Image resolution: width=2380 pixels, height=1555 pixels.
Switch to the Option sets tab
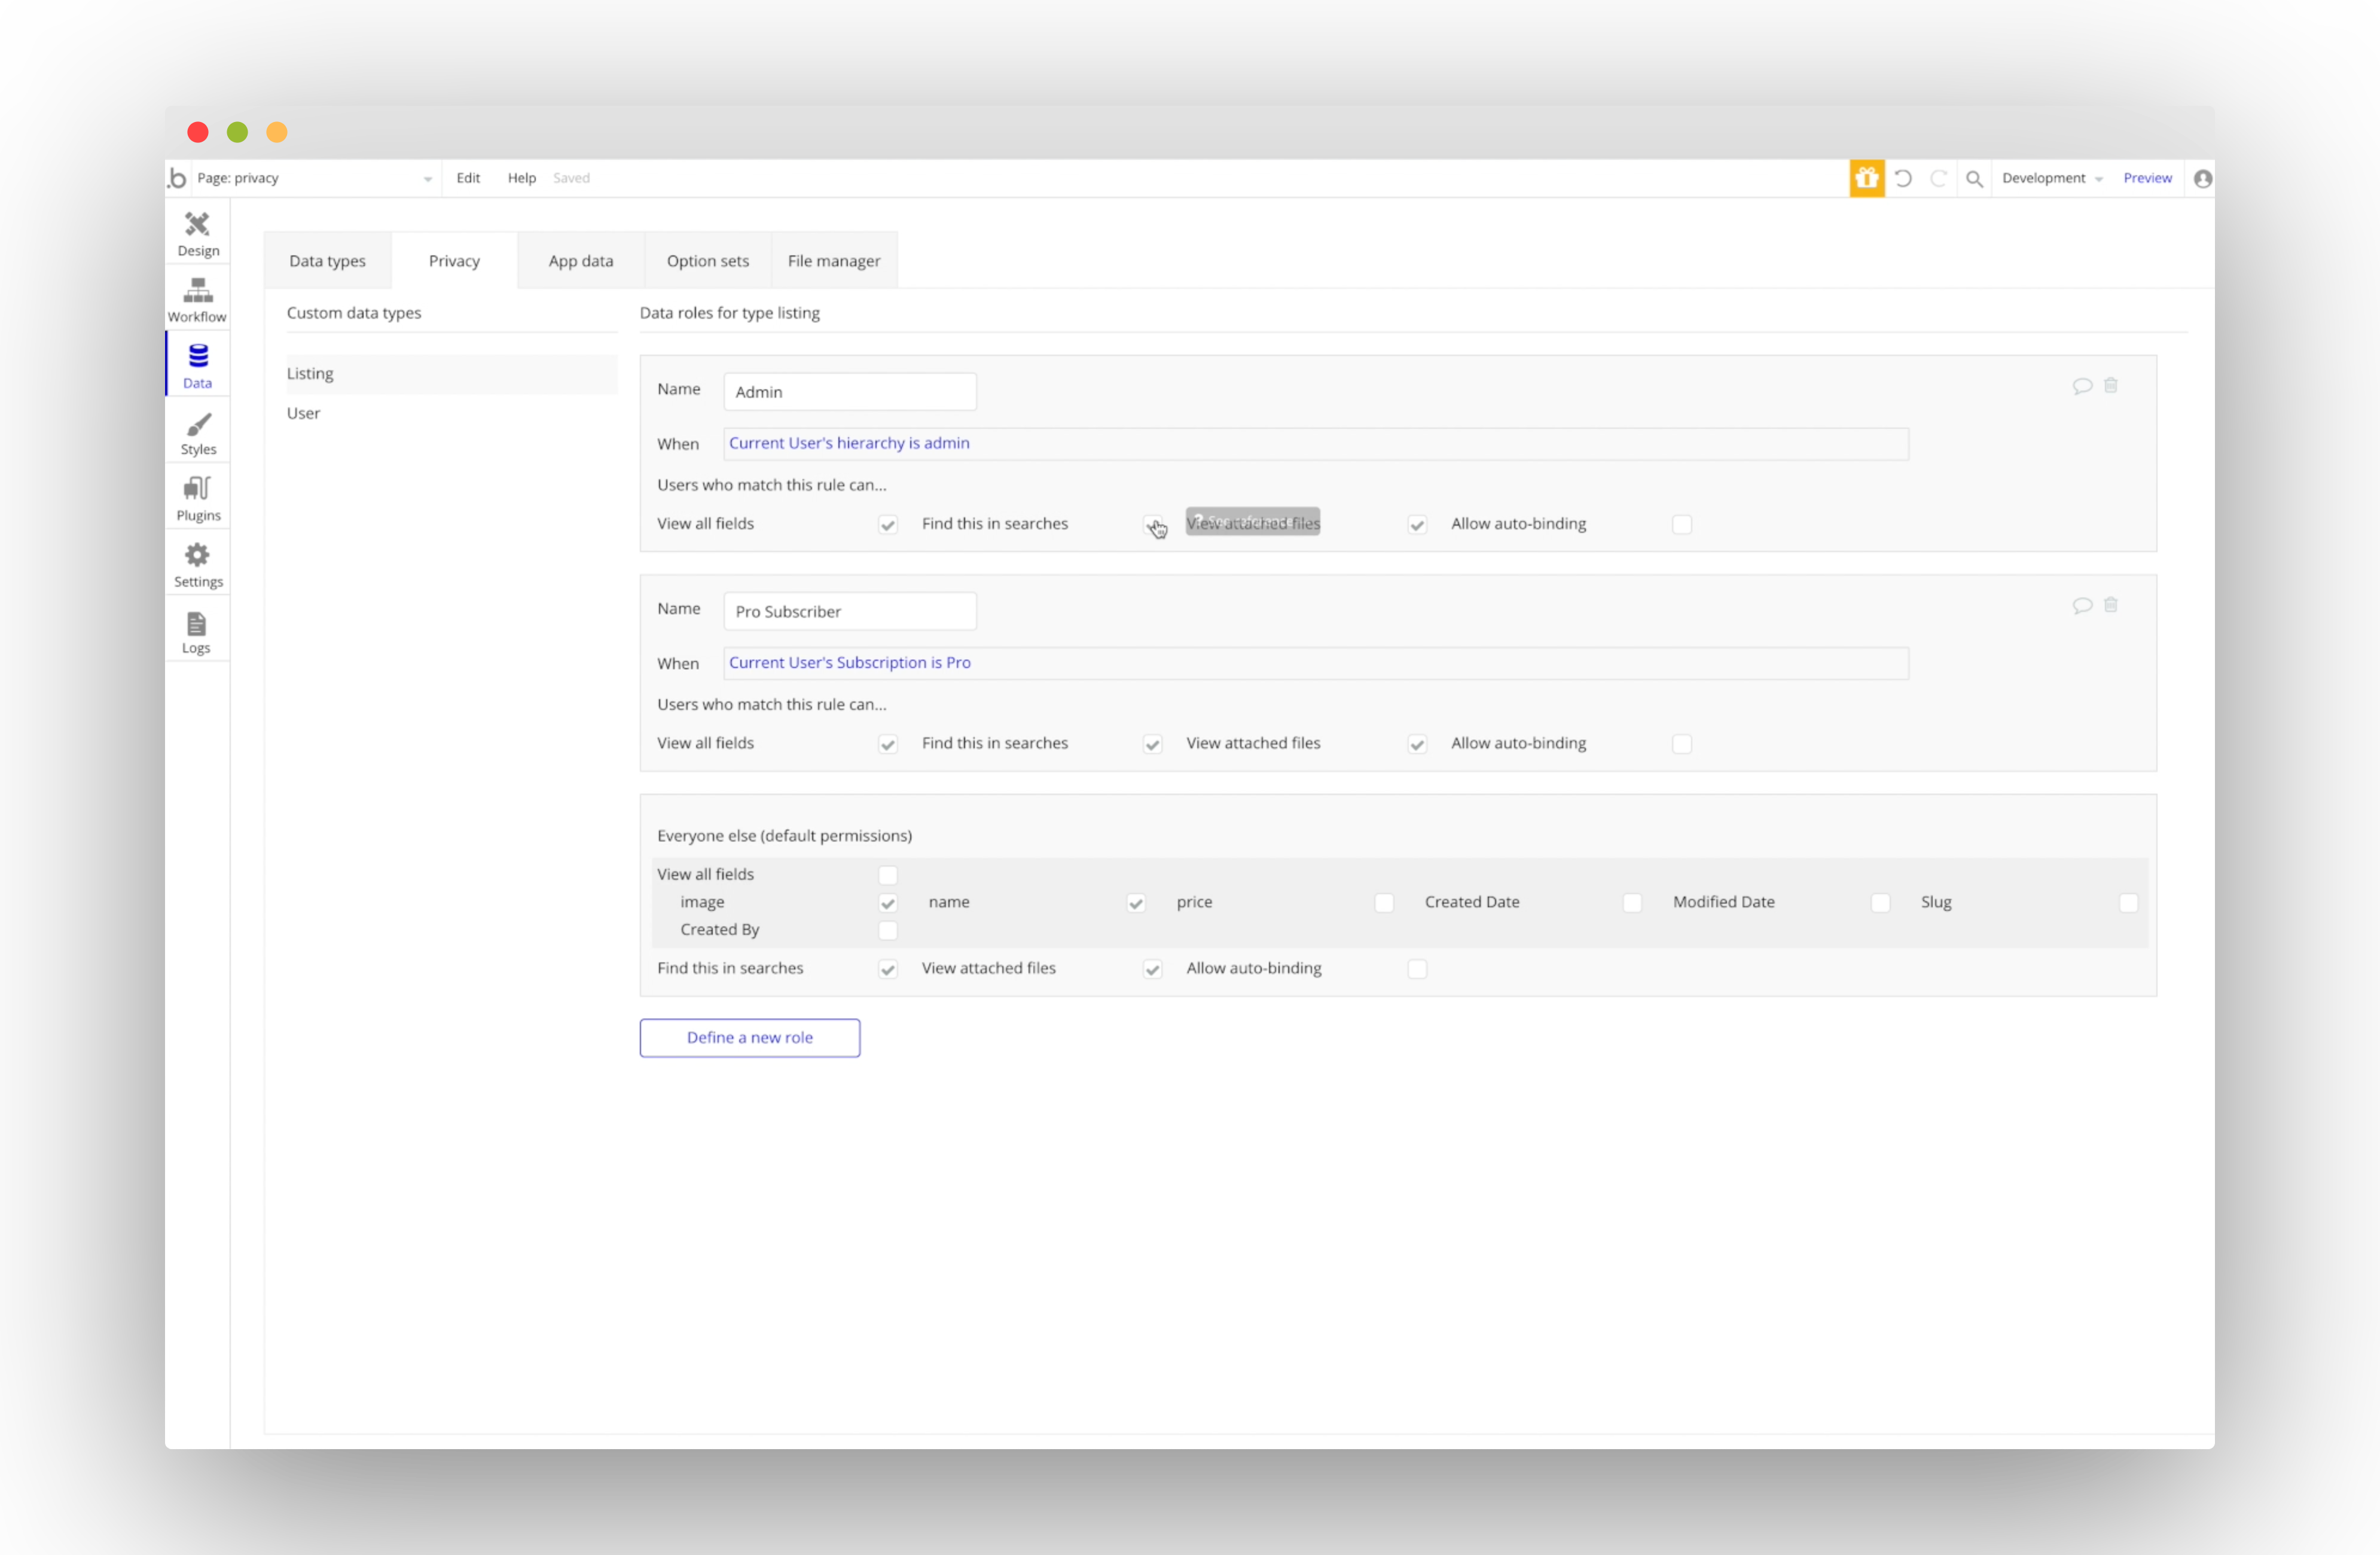[x=707, y=261]
